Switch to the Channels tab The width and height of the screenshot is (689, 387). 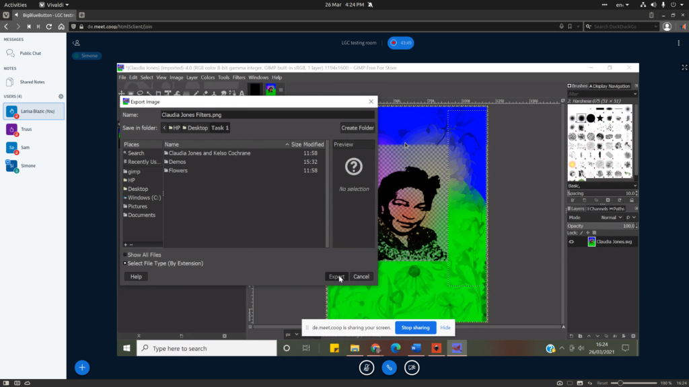point(597,209)
